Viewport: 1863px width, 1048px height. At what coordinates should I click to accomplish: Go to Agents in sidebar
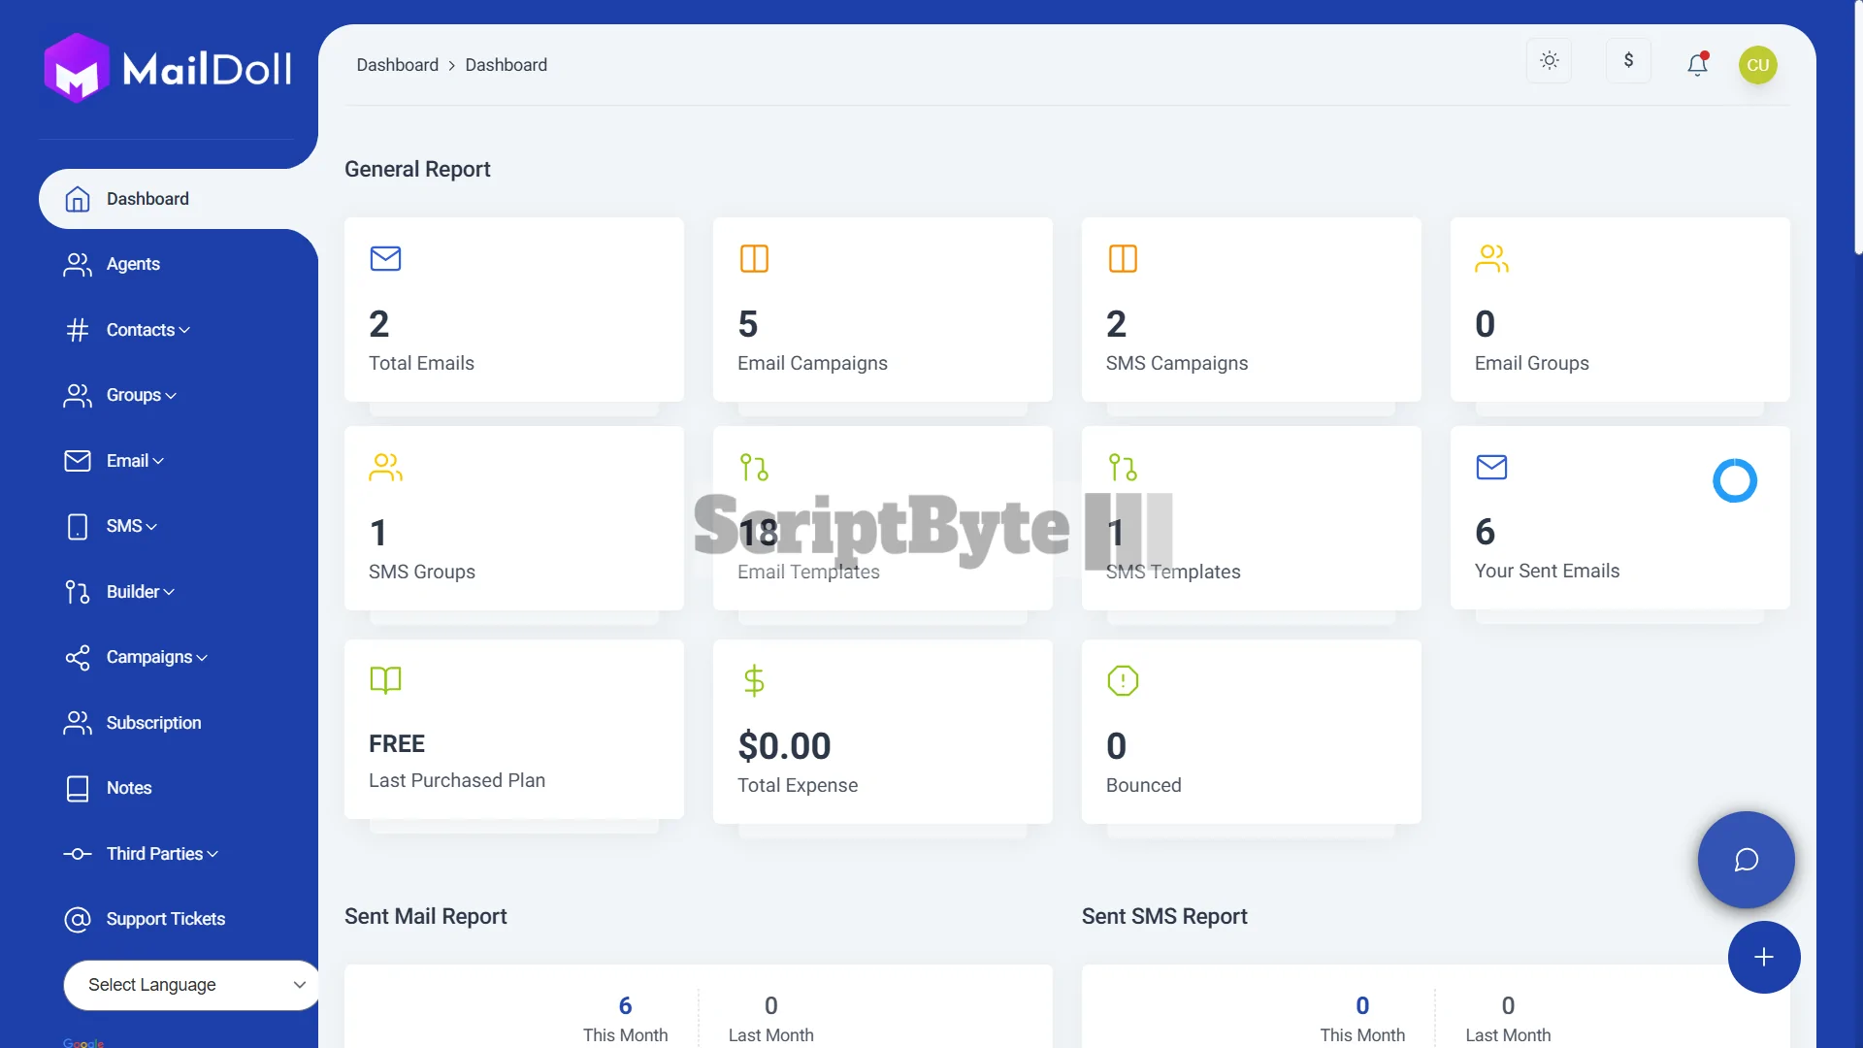point(133,264)
